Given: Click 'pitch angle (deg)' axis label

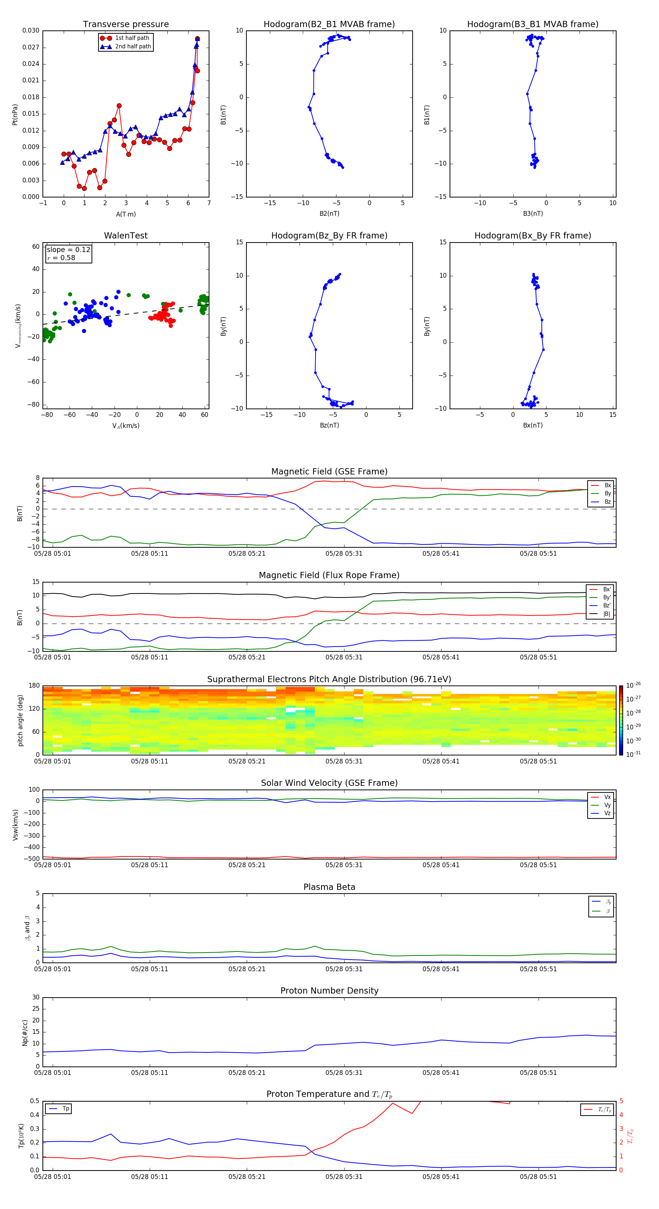Looking at the screenshot, I should click(20, 720).
